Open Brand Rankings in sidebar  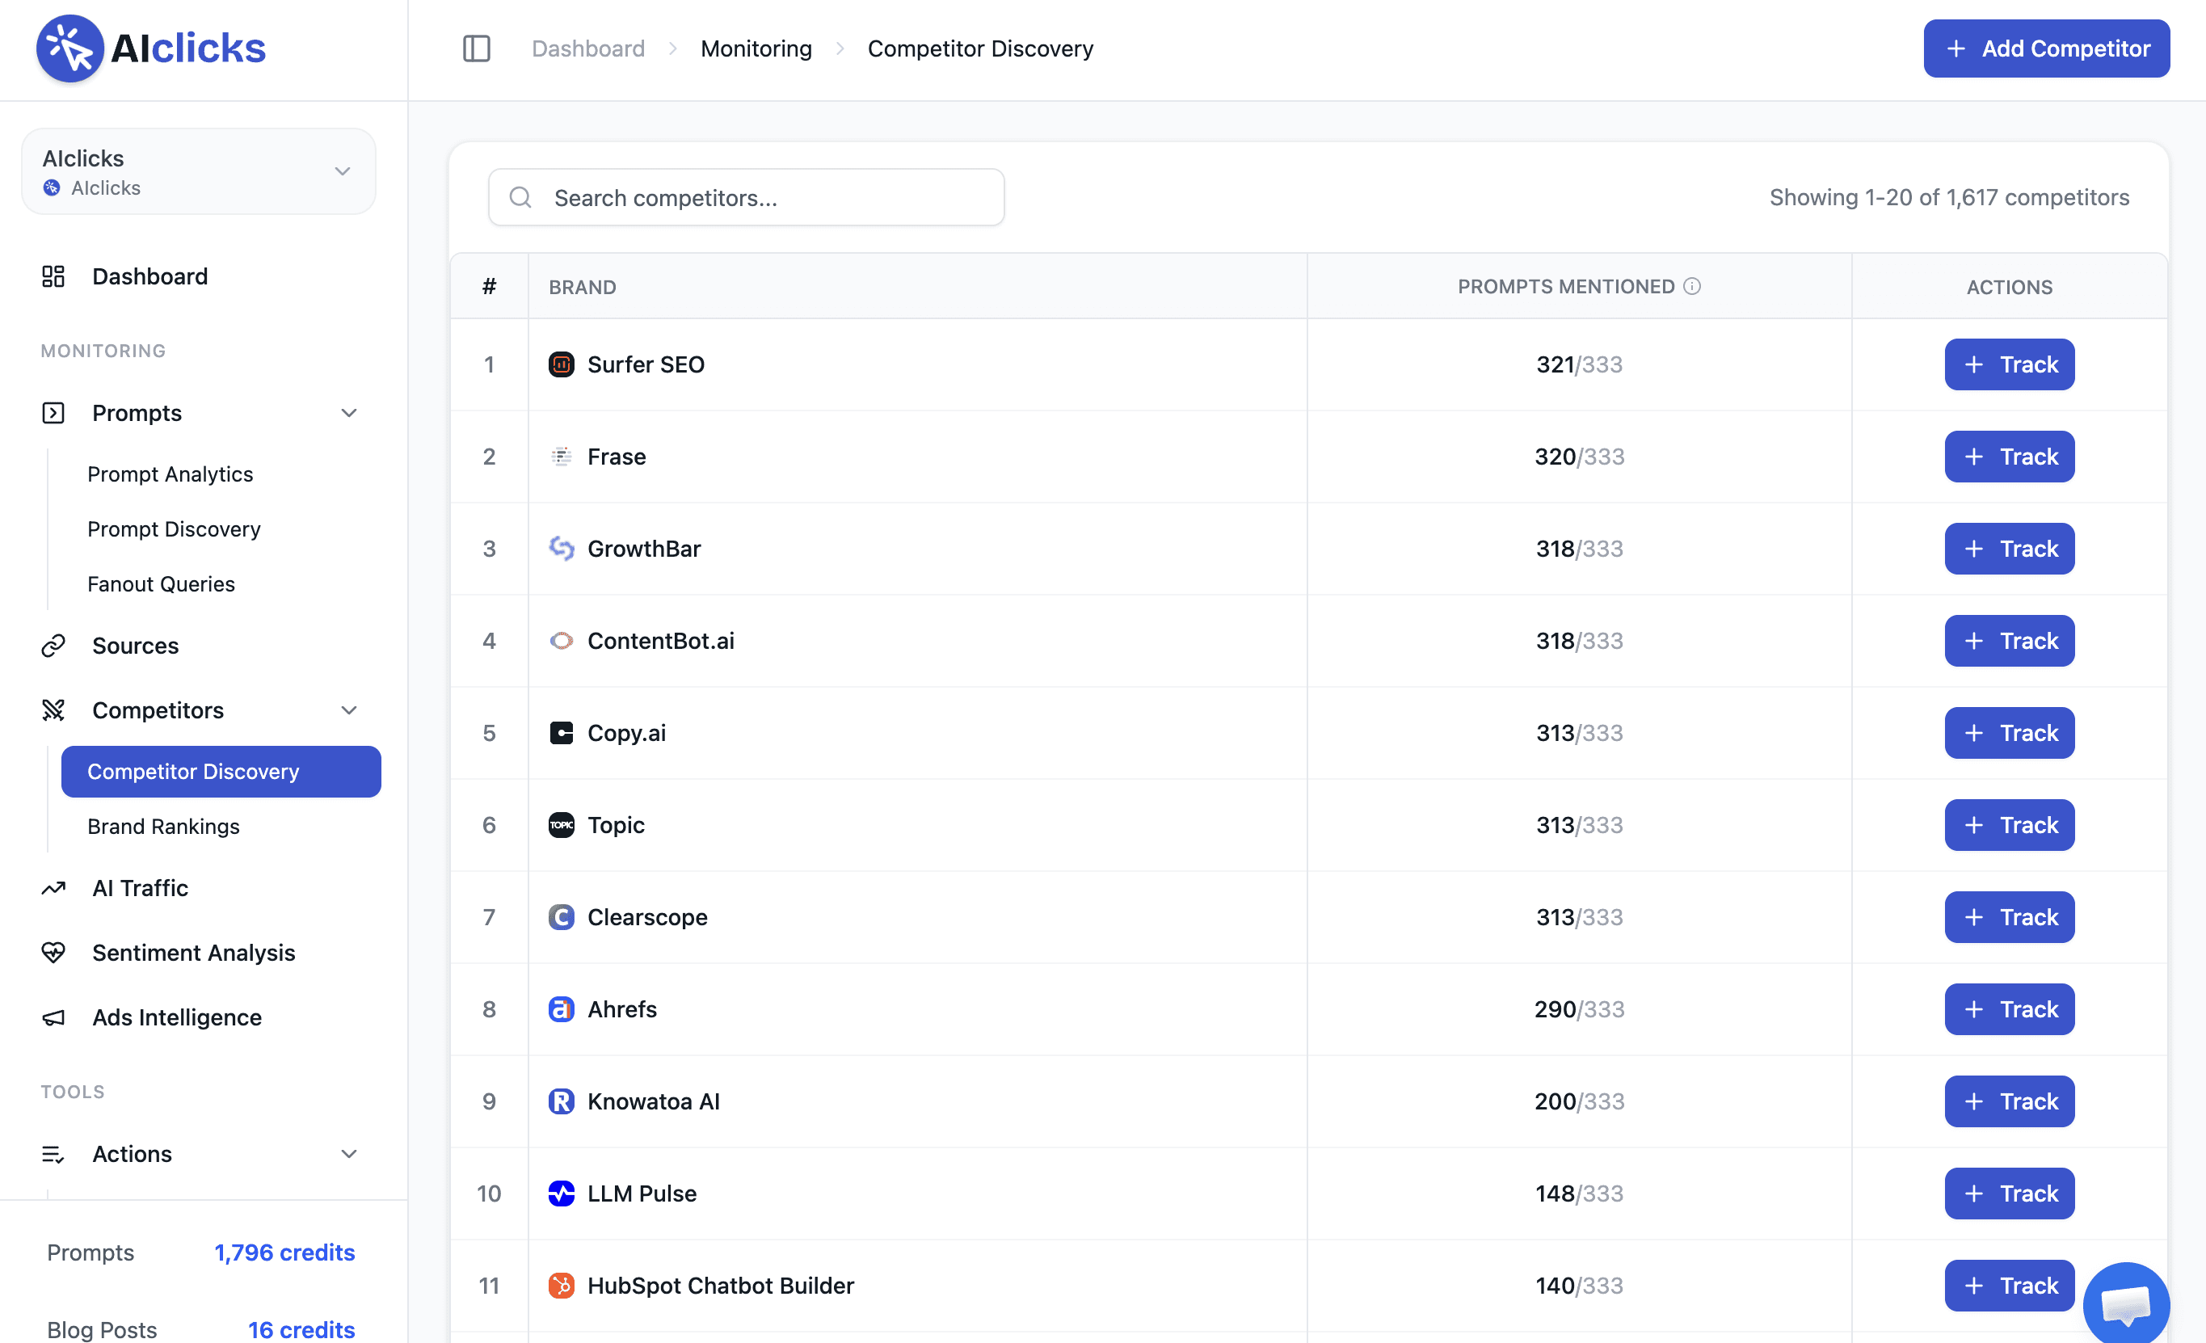click(164, 827)
